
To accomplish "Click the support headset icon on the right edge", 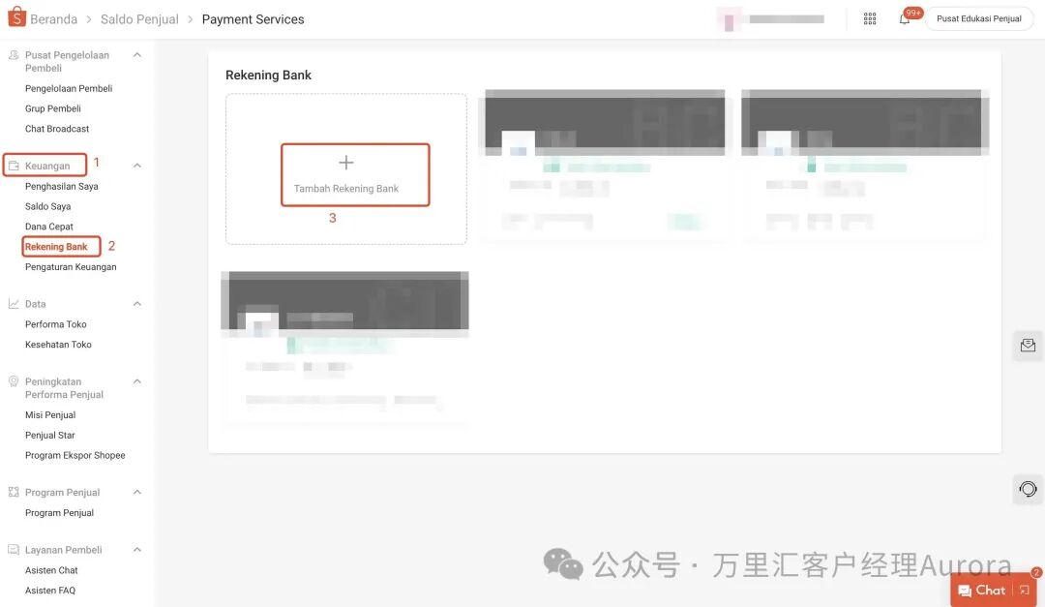I will (x=1028, y=489).
